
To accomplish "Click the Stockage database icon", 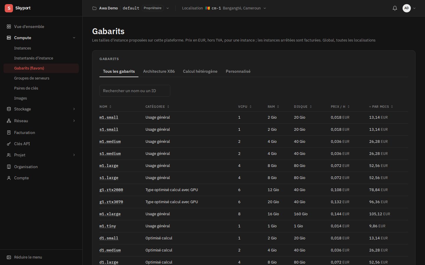I will pos(9,109).
